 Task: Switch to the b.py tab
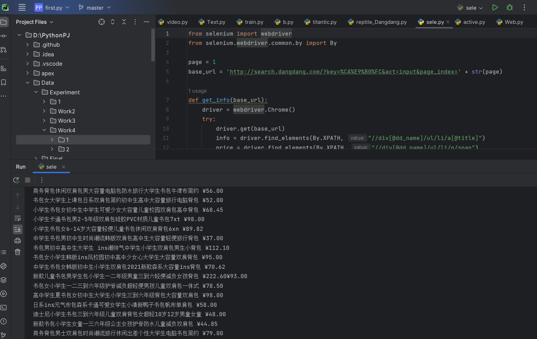point(284,22)
